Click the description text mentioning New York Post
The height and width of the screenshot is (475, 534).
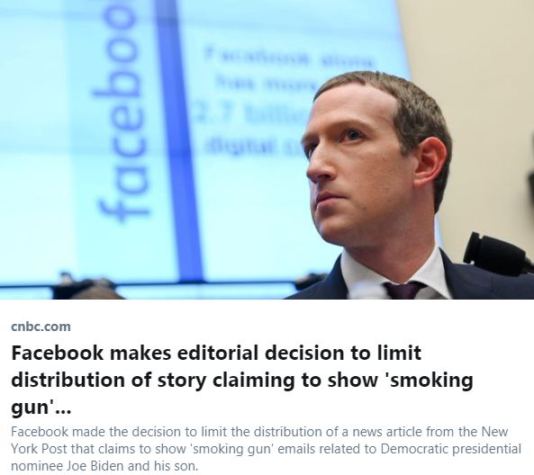point(266,448)
